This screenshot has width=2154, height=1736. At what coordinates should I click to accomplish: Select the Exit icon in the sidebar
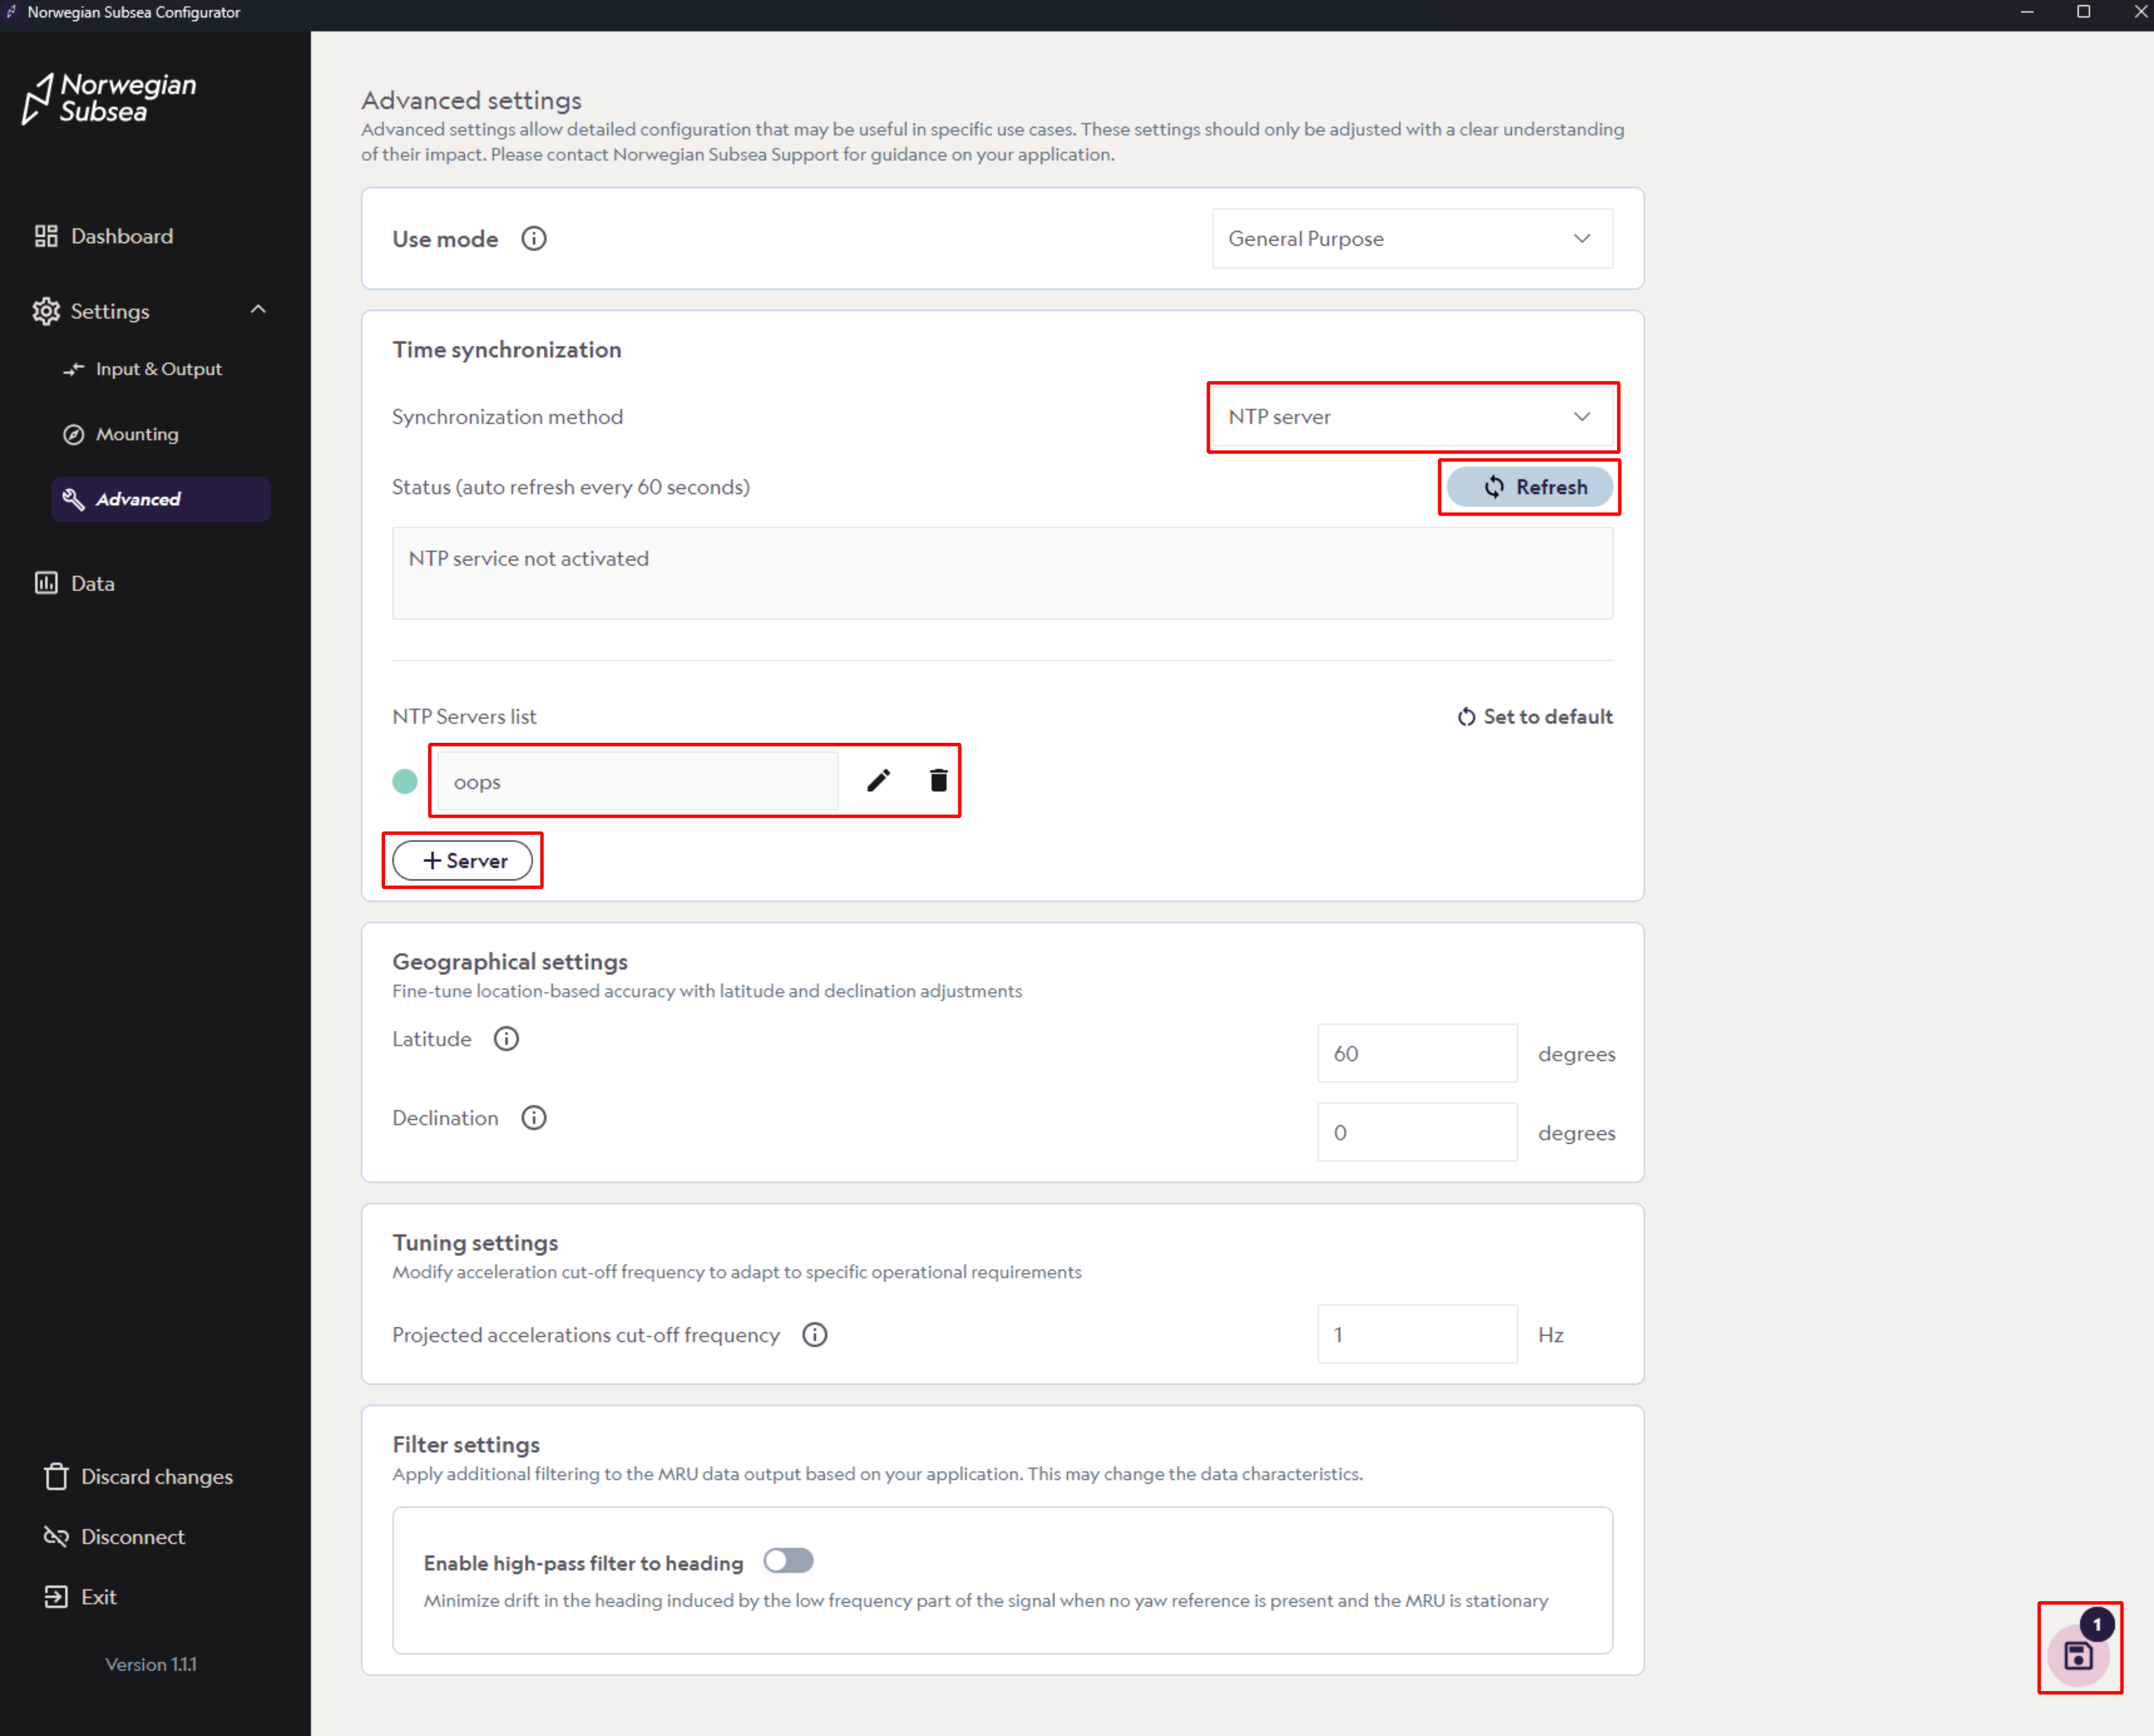coord(55,1597)
